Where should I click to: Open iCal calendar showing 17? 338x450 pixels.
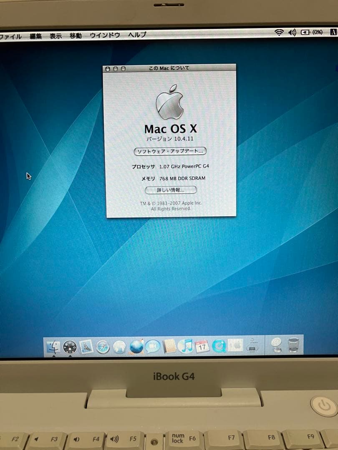202,346
